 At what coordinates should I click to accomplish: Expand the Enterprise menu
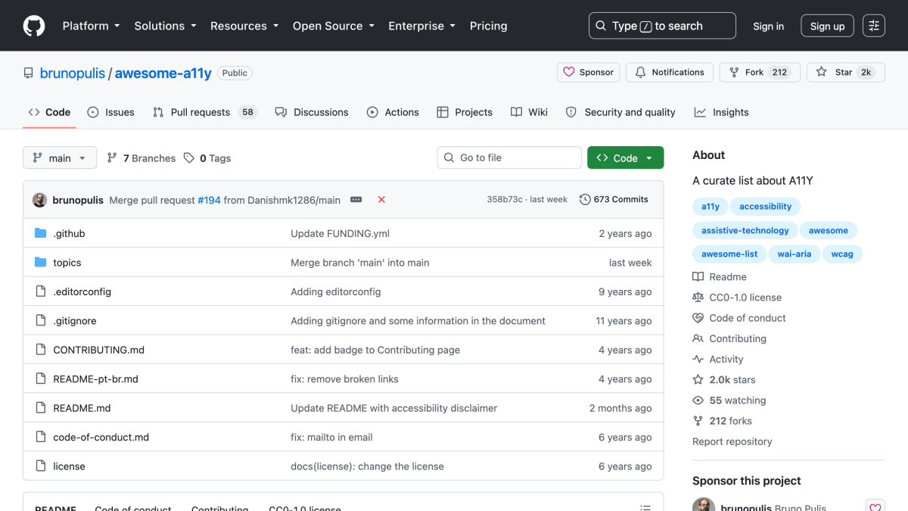(x=421, y=26)
